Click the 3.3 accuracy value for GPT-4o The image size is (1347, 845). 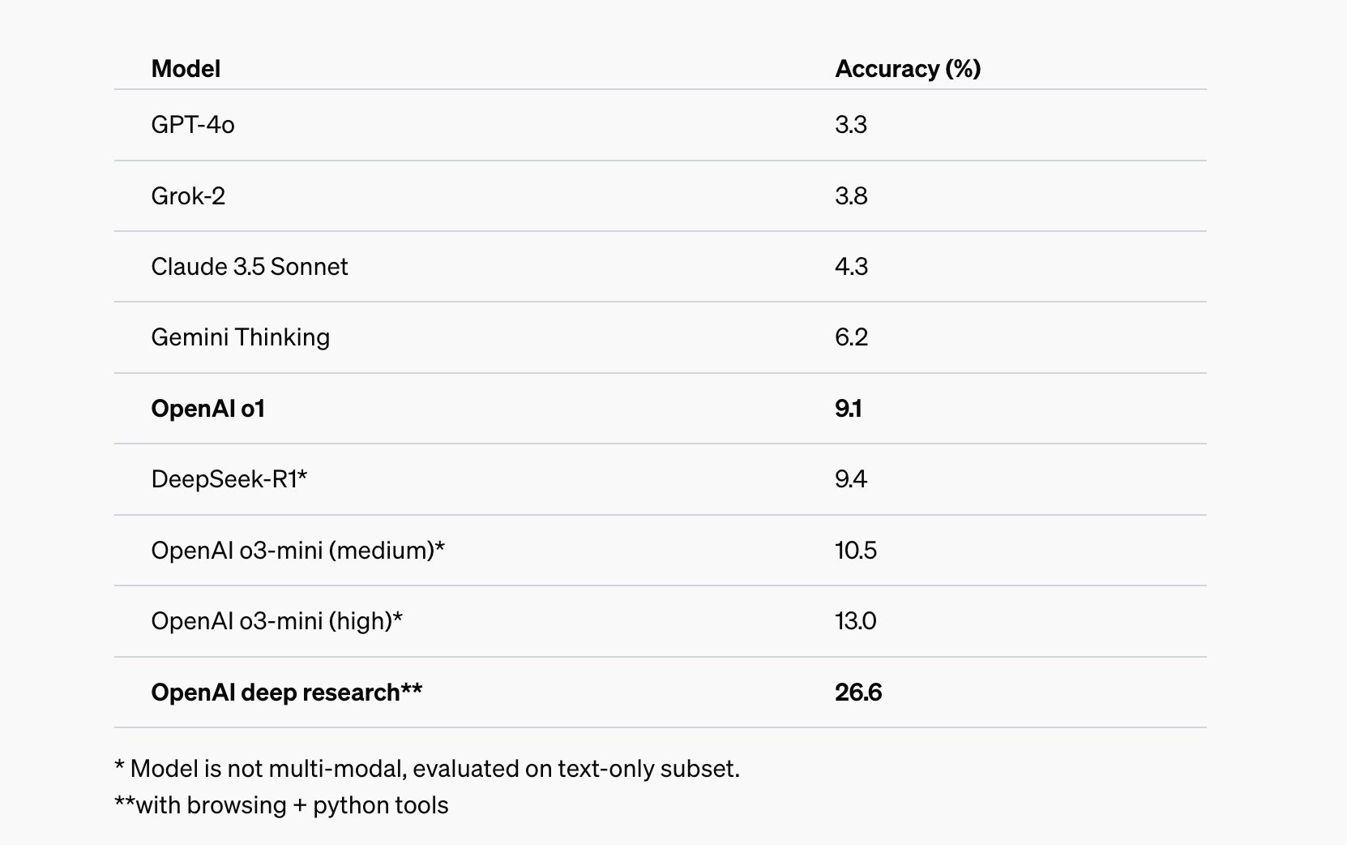[x=851, y=125]
